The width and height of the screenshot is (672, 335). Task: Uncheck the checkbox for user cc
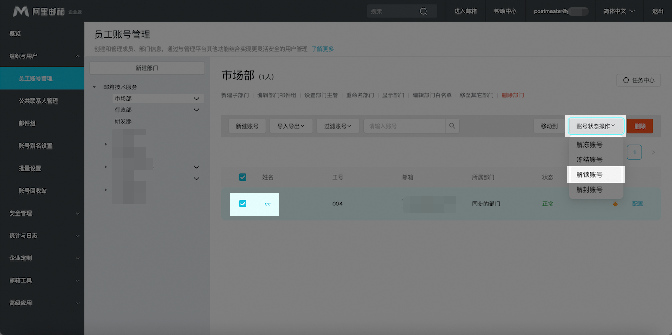(243, 204)
